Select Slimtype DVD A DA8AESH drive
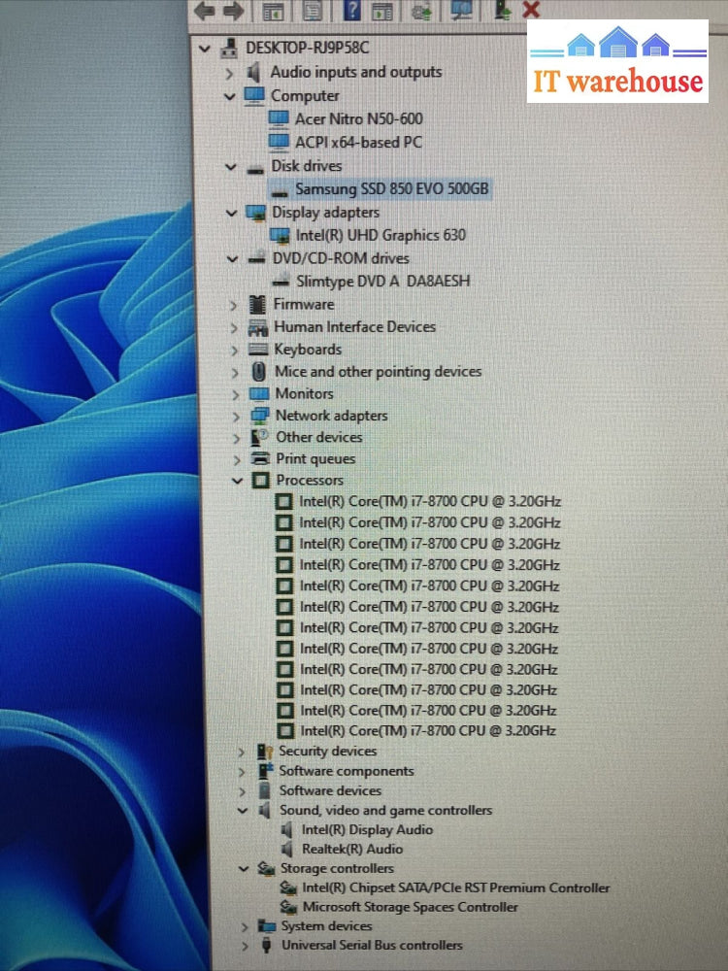Viewport: 728px width, 971px height. point(382,282)
